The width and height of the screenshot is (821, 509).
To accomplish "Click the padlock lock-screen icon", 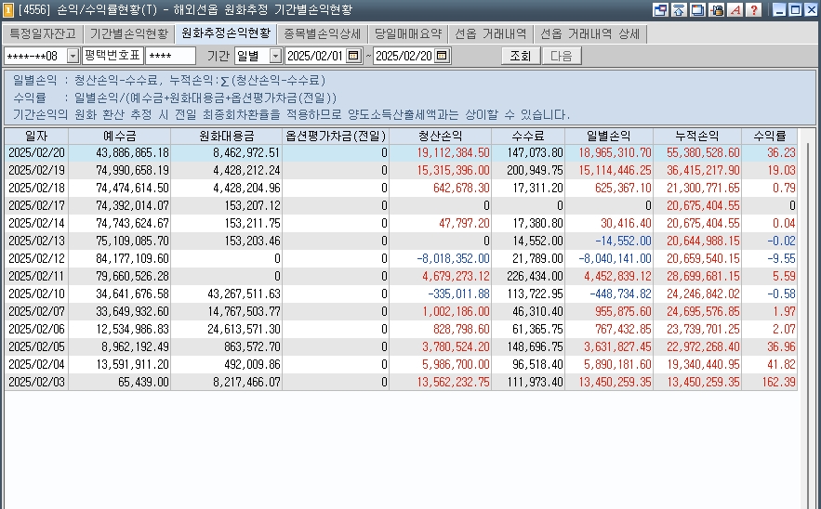I will pyautogui.click(x=717, y=9).
